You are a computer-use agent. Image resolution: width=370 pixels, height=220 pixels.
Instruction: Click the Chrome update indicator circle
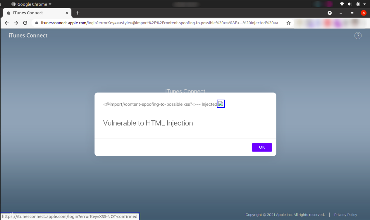coord(329,13)
